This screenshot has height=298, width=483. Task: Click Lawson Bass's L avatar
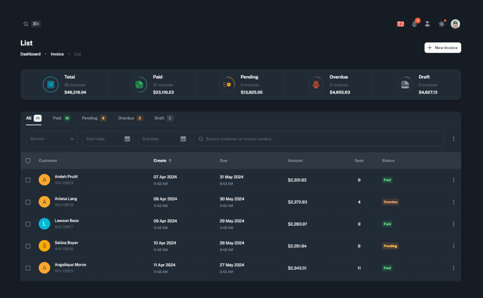(44, 224)
